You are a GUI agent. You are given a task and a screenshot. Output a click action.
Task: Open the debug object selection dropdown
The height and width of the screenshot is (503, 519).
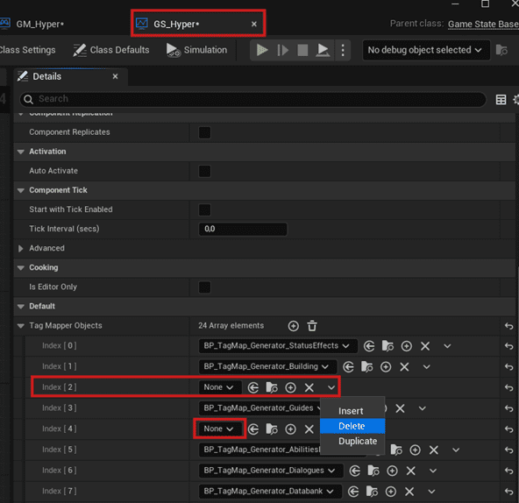tap(426, 50)
